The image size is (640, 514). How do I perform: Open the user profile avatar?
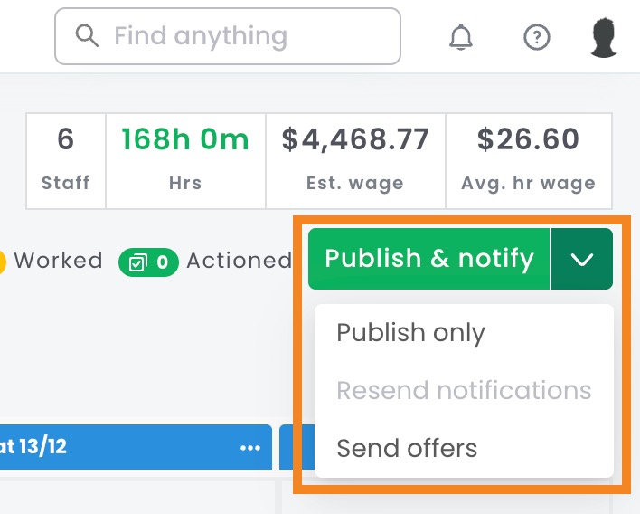pos(604,37)
